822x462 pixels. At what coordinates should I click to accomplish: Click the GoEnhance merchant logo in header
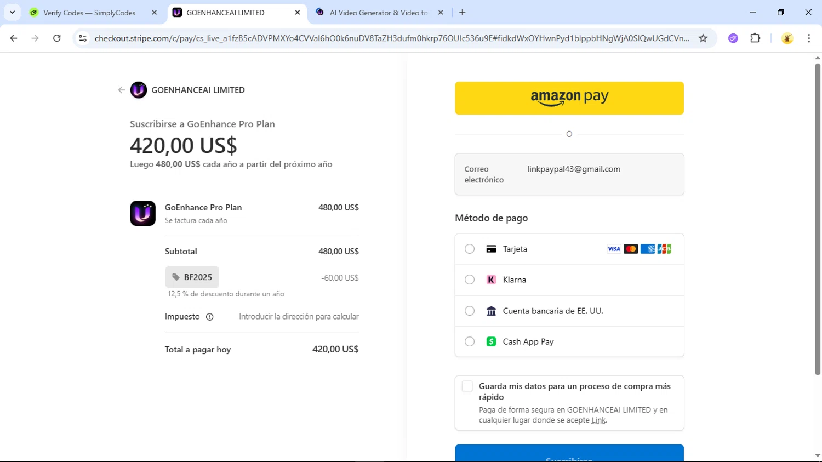tap(139, 90)
